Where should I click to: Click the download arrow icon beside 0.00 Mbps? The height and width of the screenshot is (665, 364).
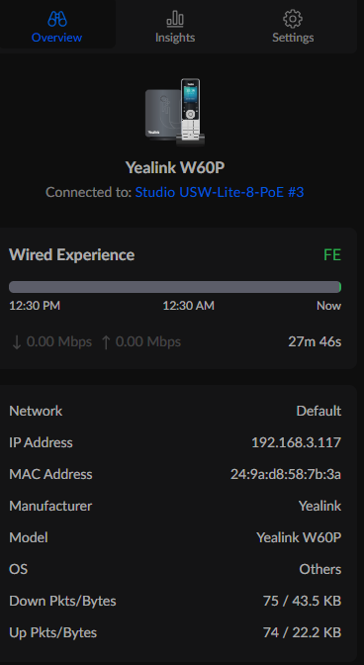click(17, 342)
